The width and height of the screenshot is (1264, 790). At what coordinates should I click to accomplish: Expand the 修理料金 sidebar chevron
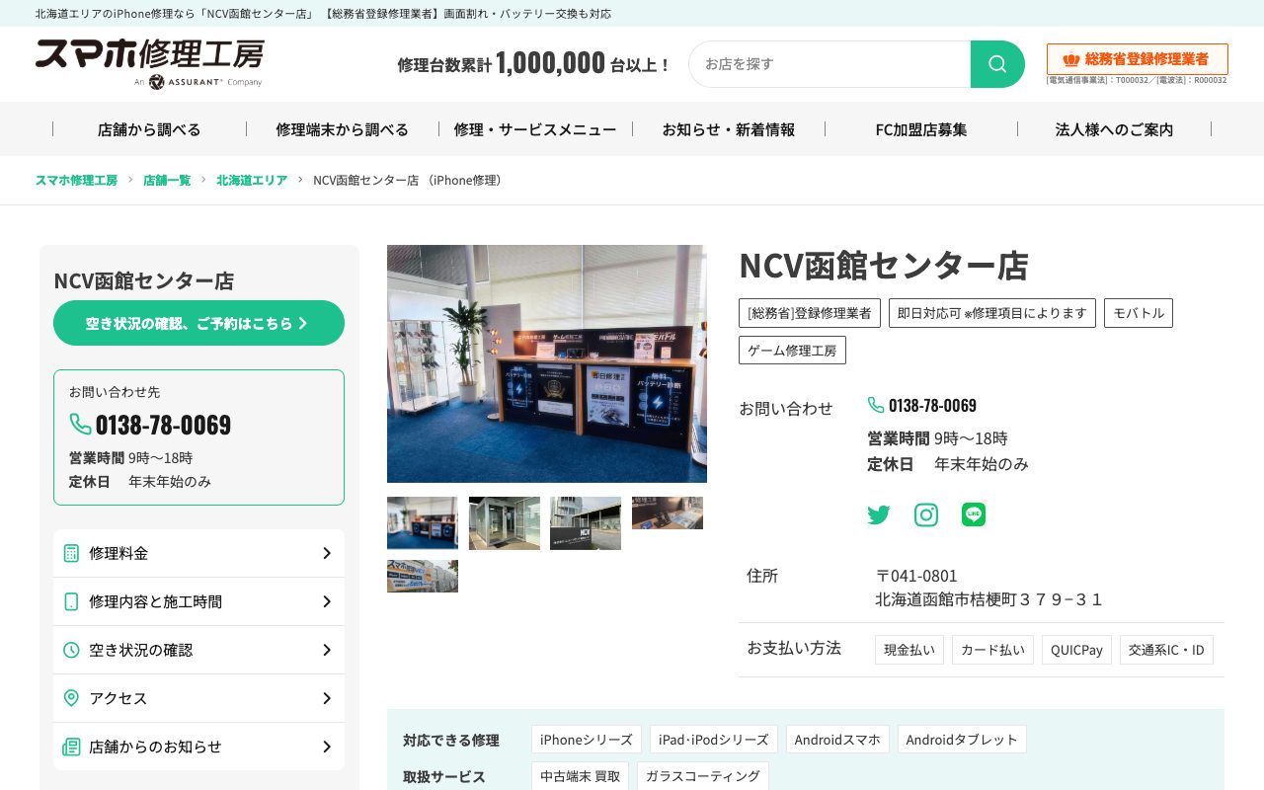tap(327, 553)
